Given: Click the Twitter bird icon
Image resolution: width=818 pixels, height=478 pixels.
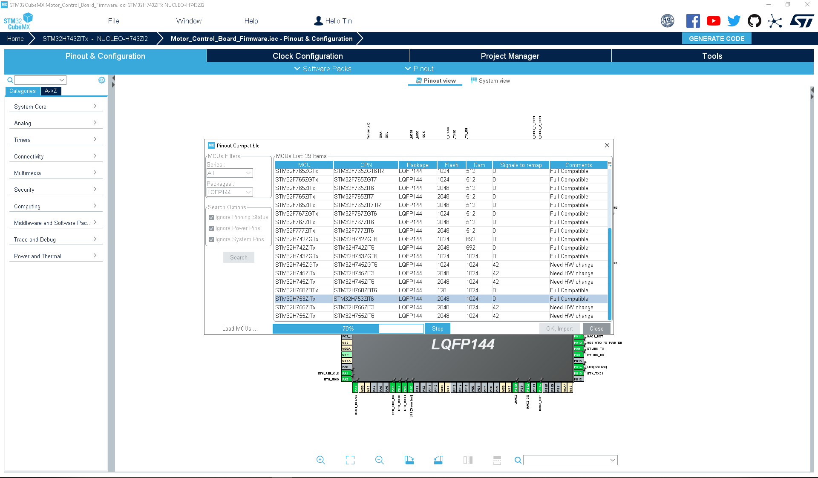Looking at the screenshot, I should coord(734,21).
